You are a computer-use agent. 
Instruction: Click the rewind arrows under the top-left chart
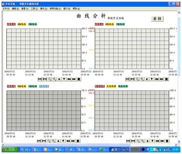click(69, 79)
